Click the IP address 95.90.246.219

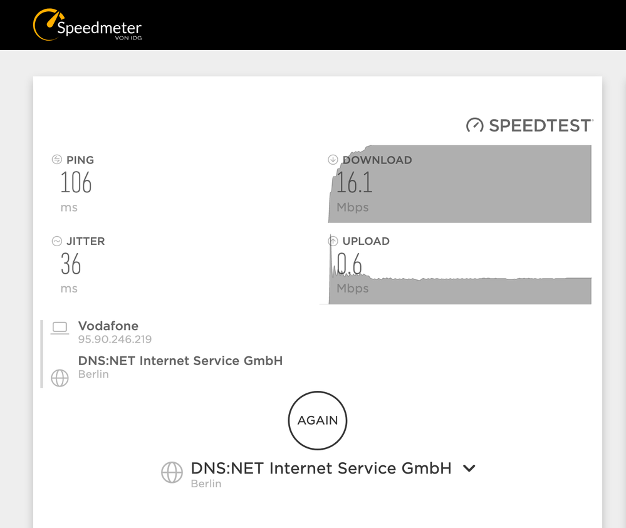tap(115, 339)
